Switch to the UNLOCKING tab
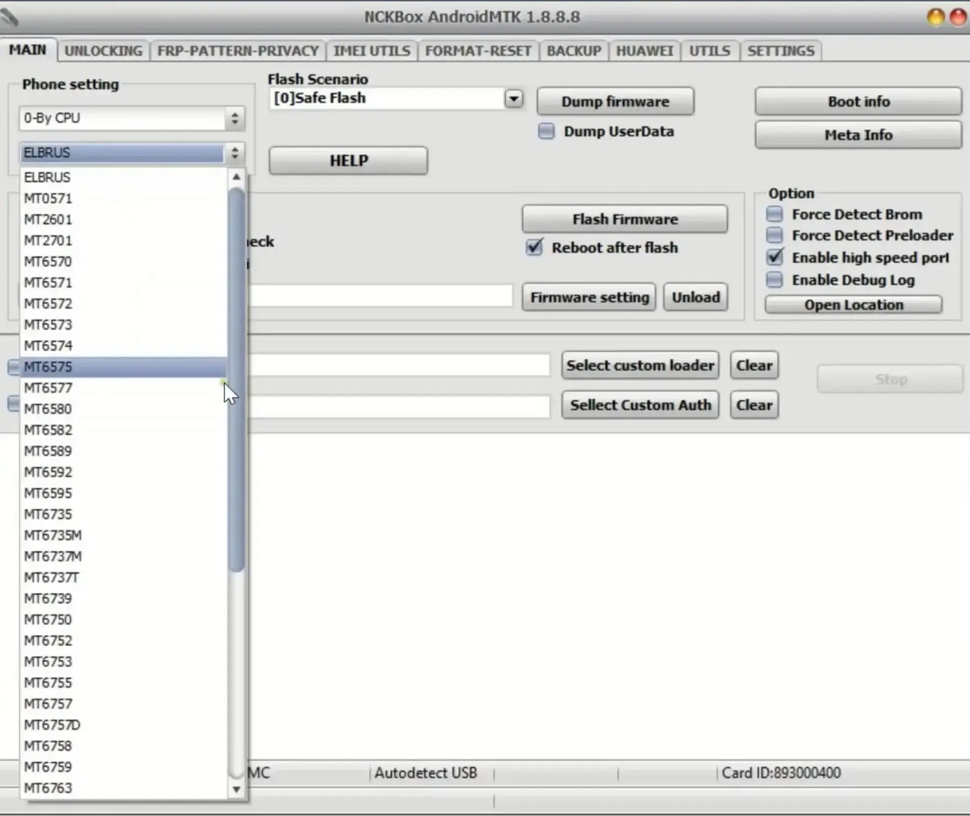The width and height of the screenshot is (970, 816). tap(103, 51)
